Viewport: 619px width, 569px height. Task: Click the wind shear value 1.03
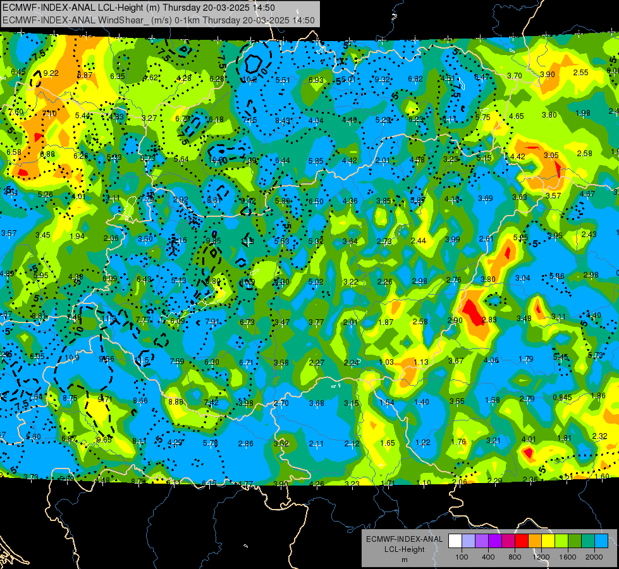point(386,362)
